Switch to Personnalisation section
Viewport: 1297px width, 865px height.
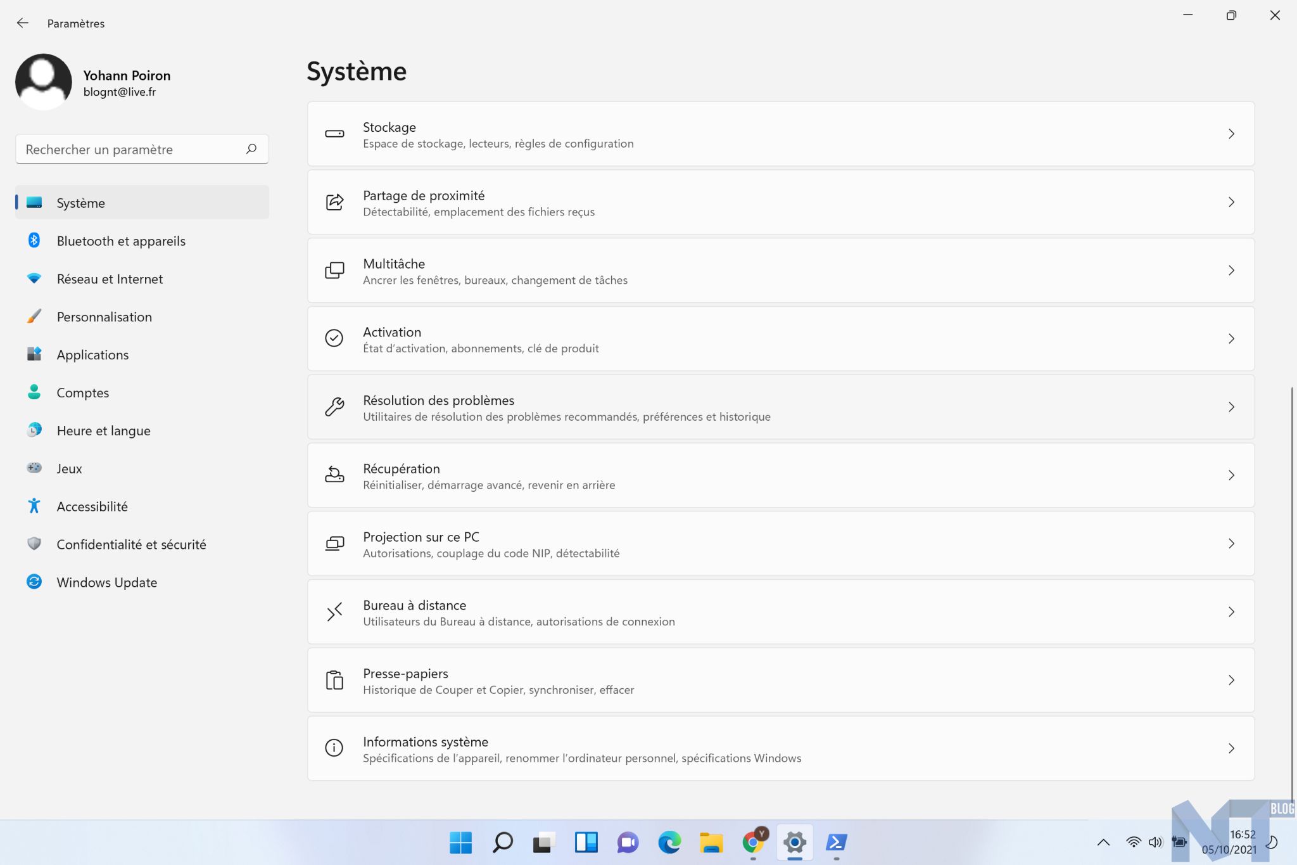tap(104, 317)
